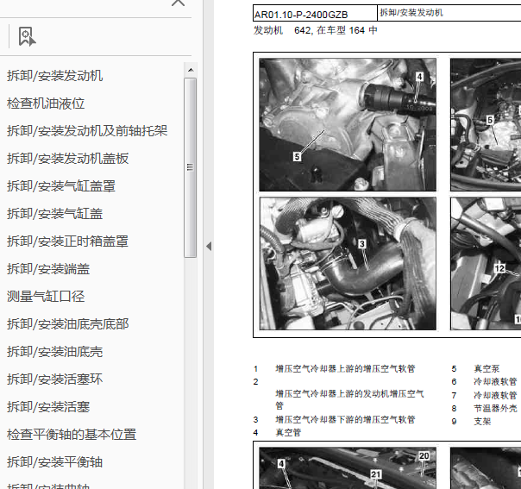521x489 pixels.
Task: Open bookmark 拆卸/安装气缸盖罩
Action: [61, 186]
